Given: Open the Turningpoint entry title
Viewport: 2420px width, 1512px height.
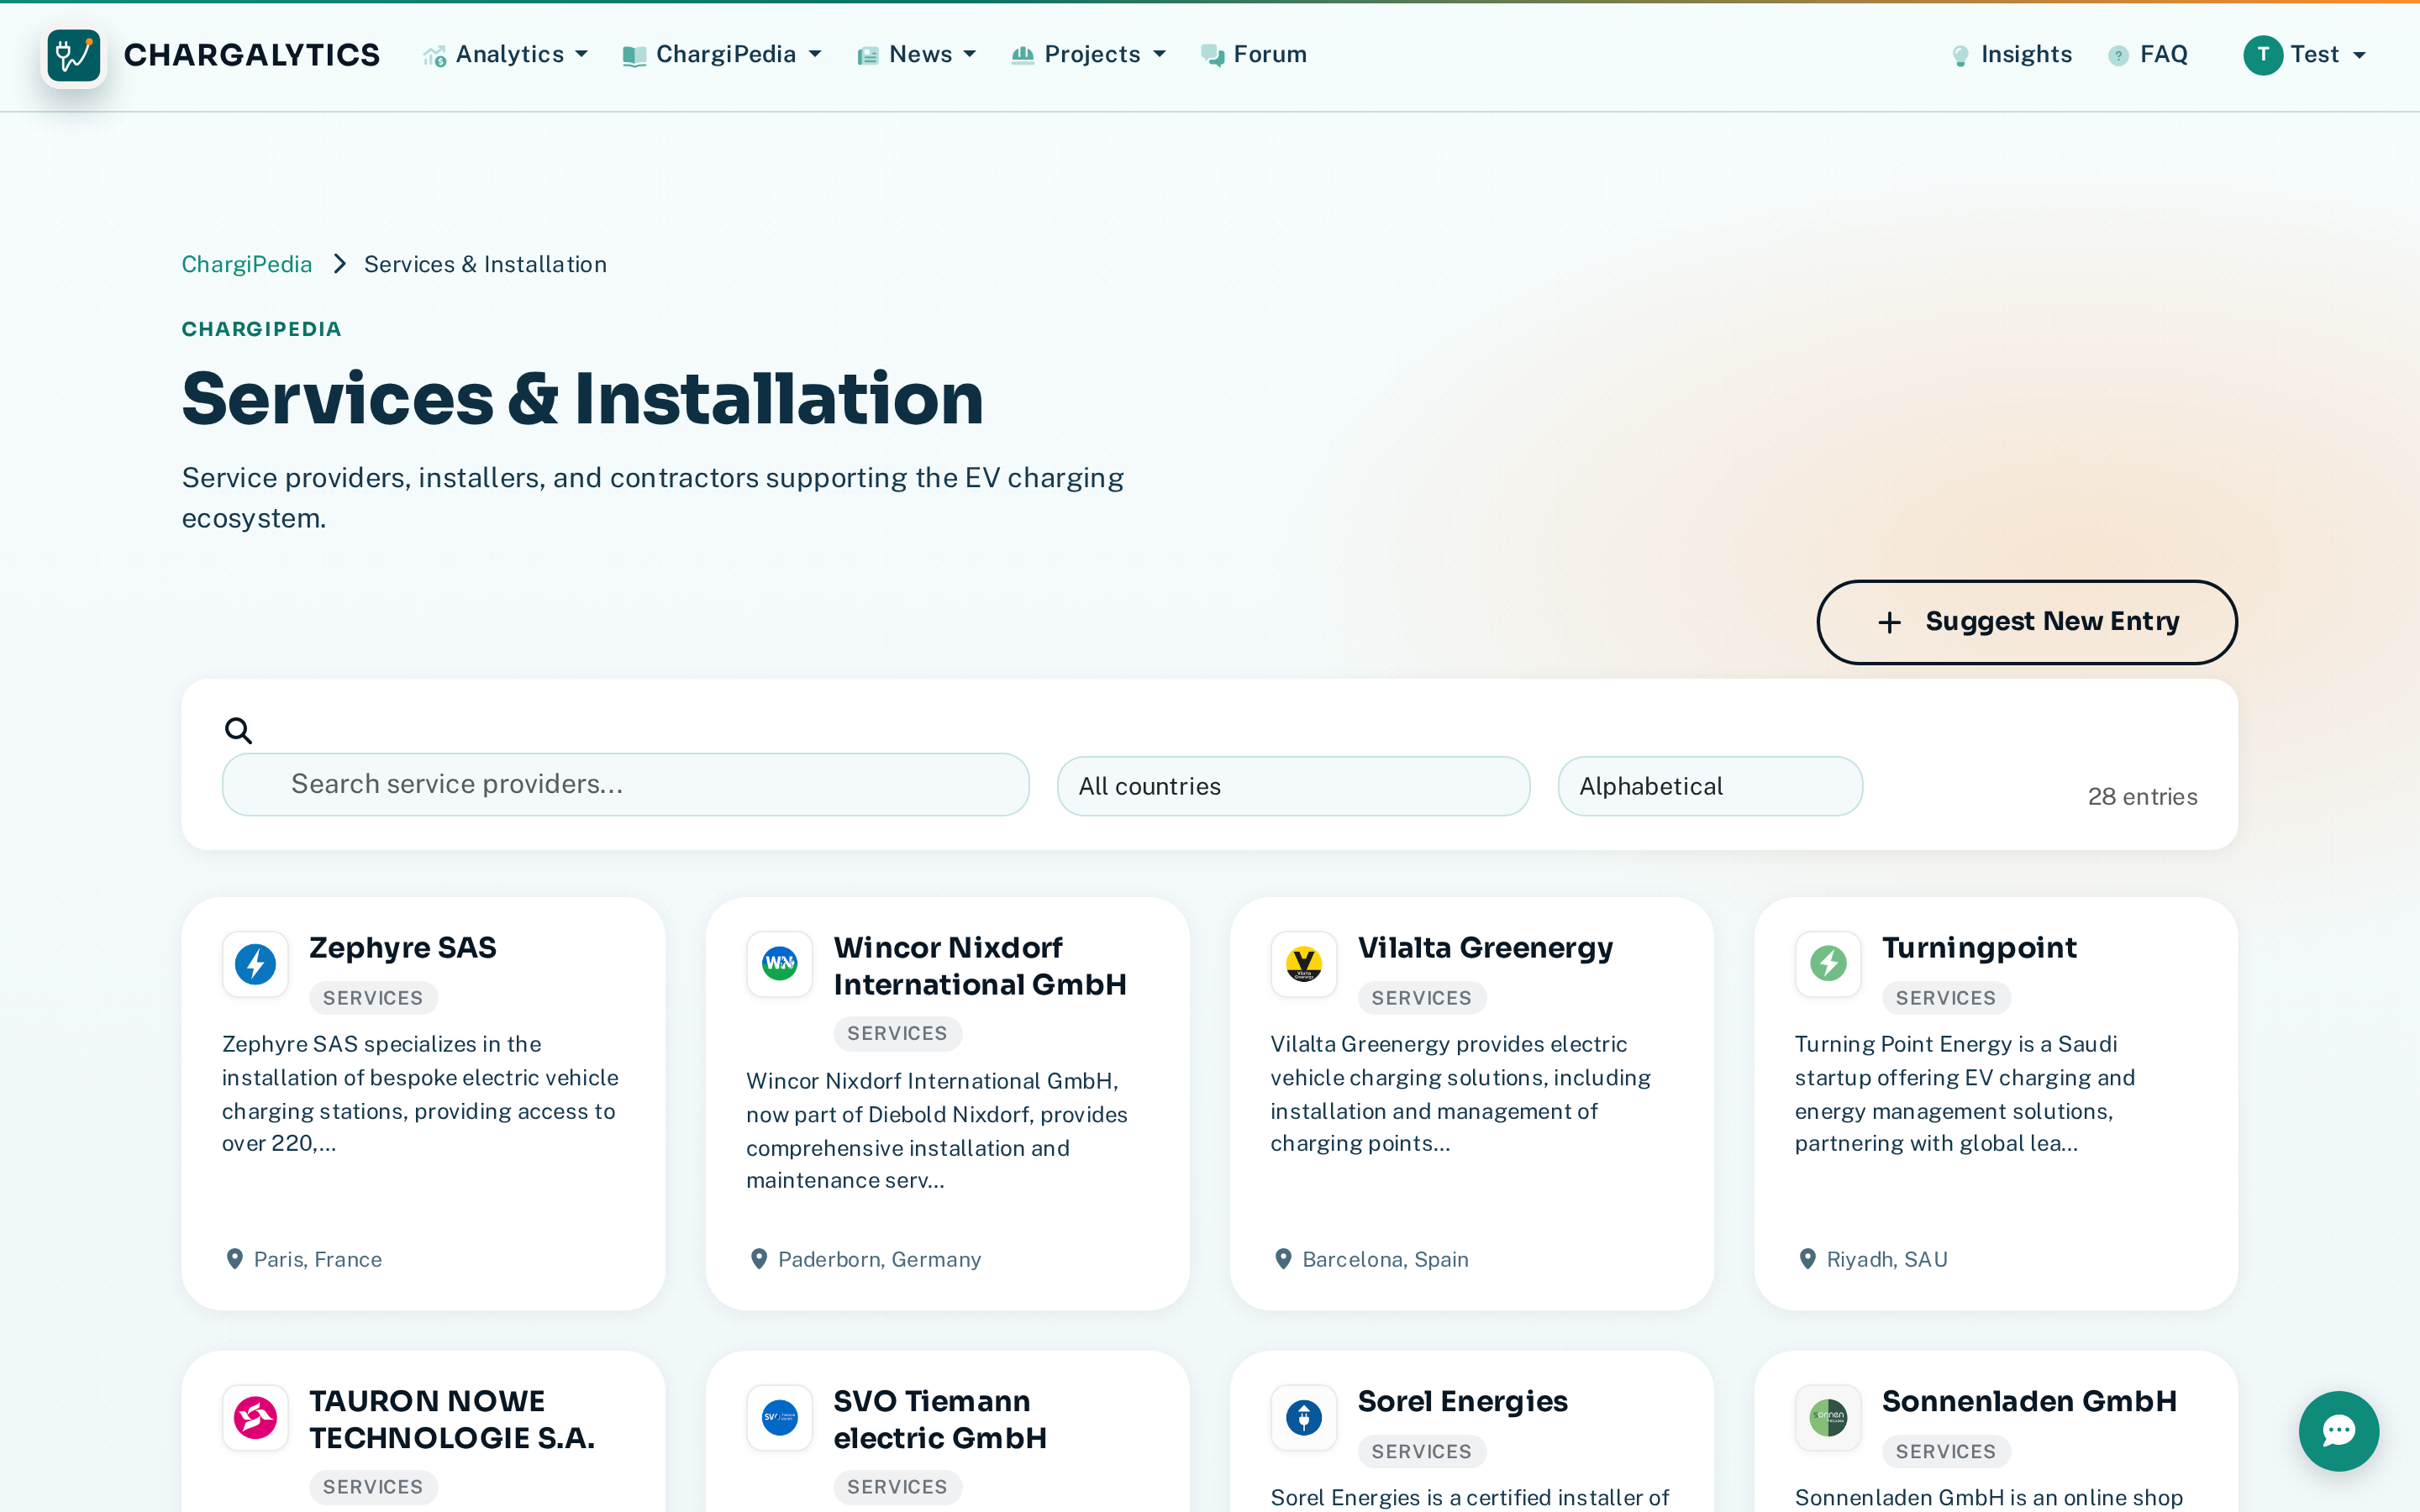Looking at the screenshot, I should point(1979,947).
